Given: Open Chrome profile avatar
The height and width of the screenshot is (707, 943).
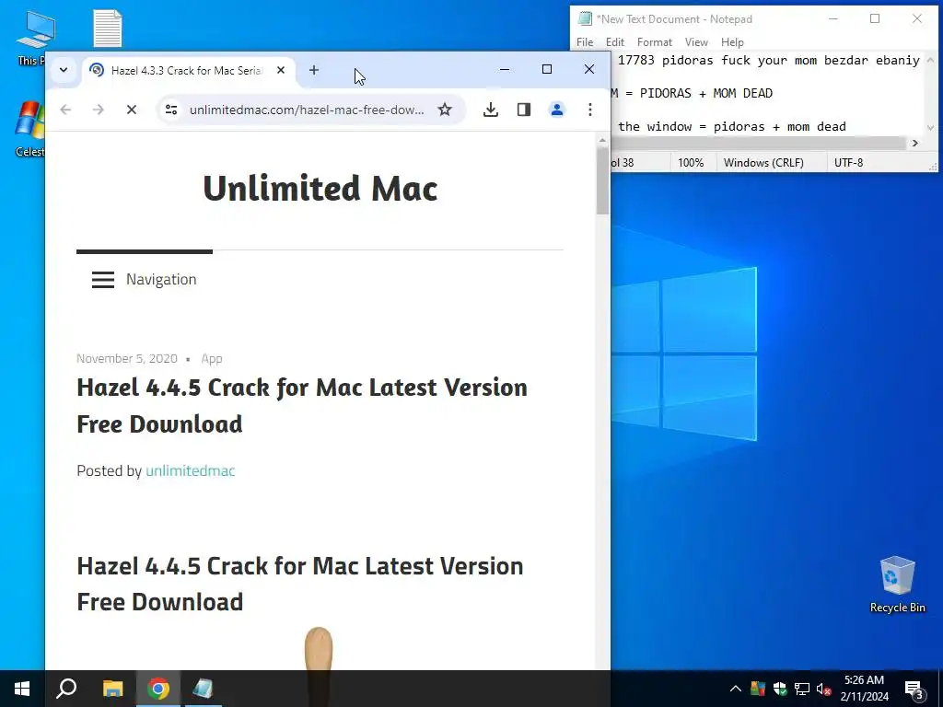Looking at the screenshot, I should (557, 110).
